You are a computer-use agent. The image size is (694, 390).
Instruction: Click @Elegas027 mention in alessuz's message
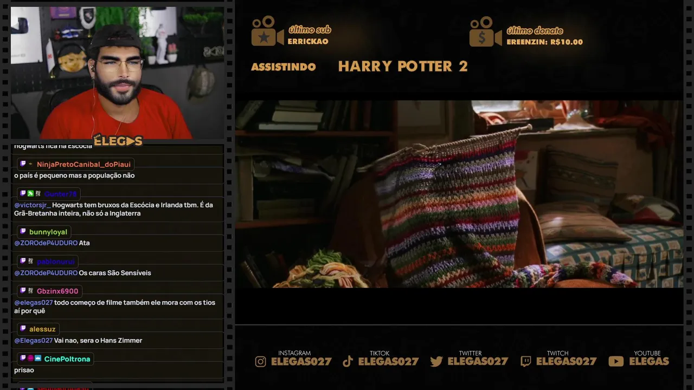[34, 341]
